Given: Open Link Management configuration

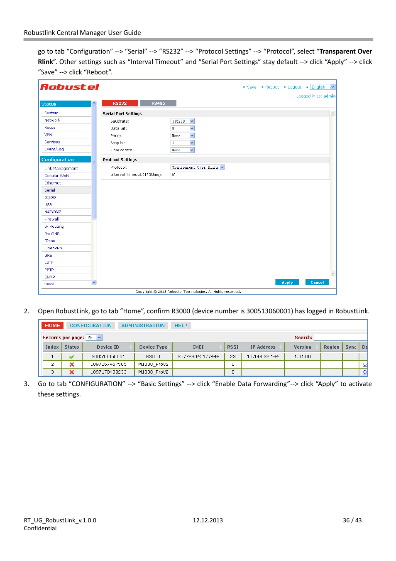Looking at the screenshot, I should [x=61, y=168].
